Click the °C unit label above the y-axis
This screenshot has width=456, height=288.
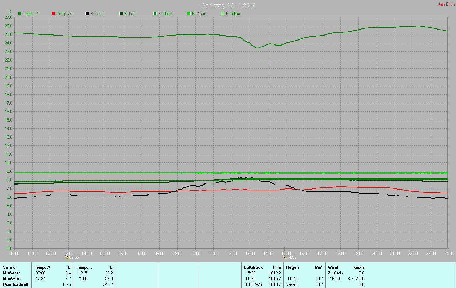9,12
